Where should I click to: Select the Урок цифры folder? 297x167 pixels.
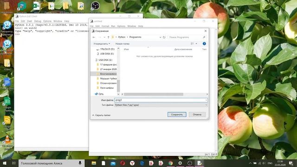point(105,88)
